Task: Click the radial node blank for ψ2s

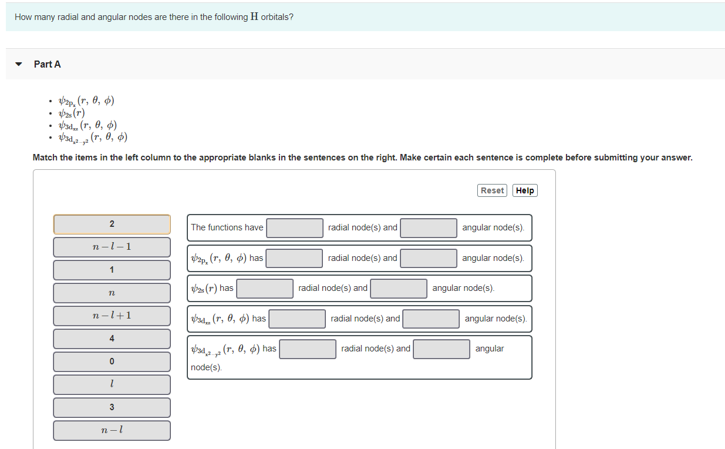Action: (x=264, y=288)
